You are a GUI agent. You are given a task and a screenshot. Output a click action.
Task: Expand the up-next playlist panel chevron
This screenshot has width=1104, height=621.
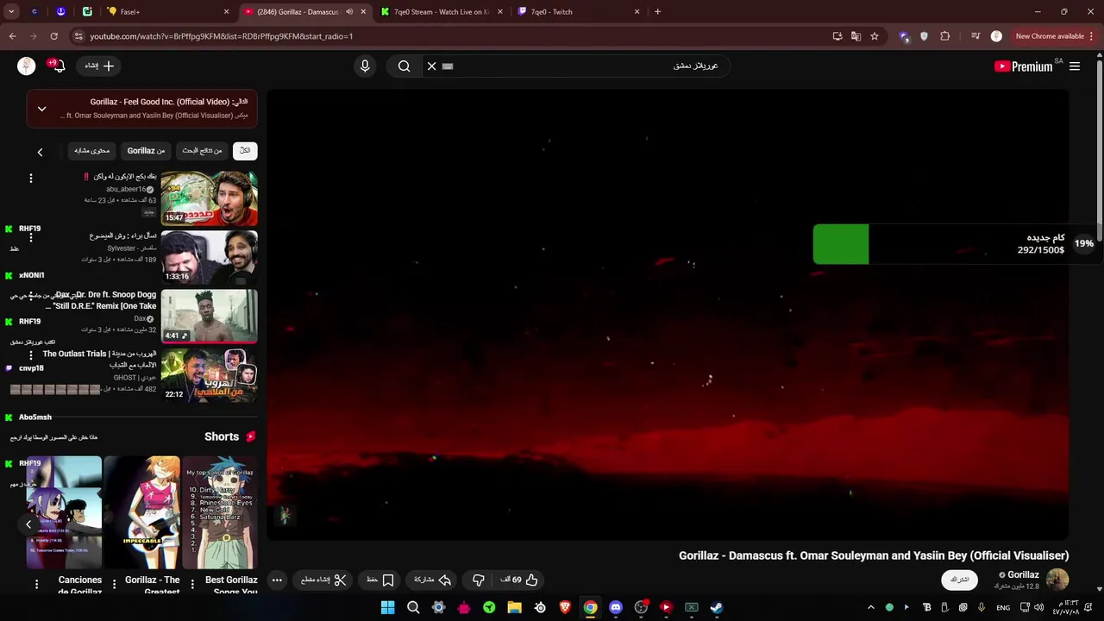click(x=41, y=109)
